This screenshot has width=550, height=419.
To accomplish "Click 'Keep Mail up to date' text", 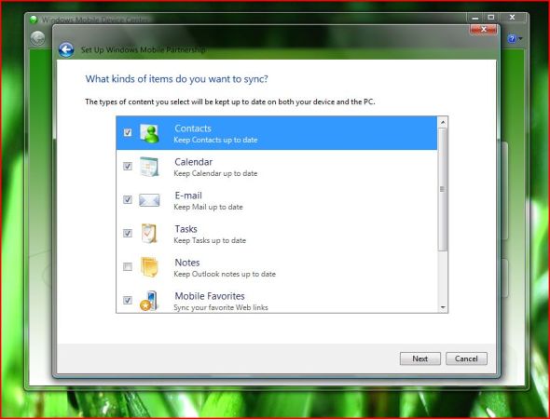I will coord(208,207).
